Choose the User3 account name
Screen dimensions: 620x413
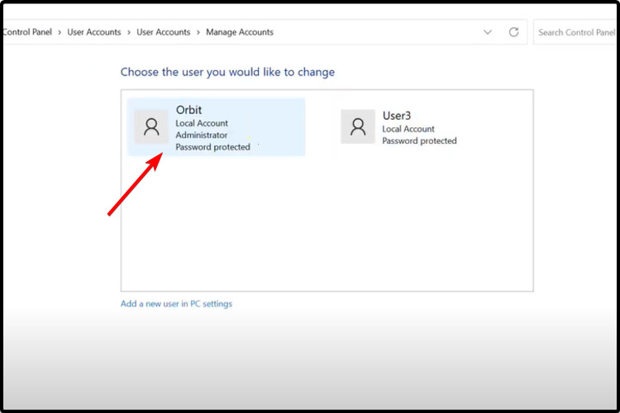click(x=398, y=116)
